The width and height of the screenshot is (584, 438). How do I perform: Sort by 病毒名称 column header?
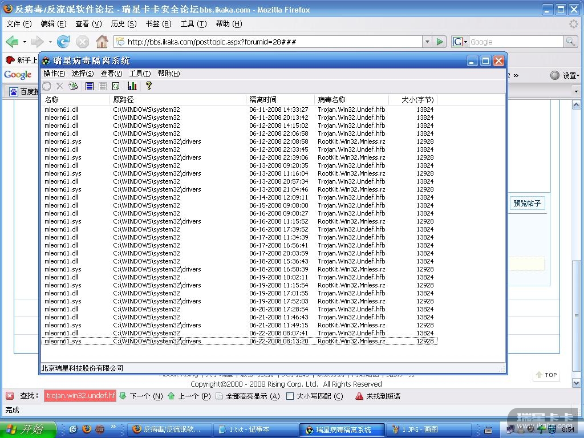[351, 99]
